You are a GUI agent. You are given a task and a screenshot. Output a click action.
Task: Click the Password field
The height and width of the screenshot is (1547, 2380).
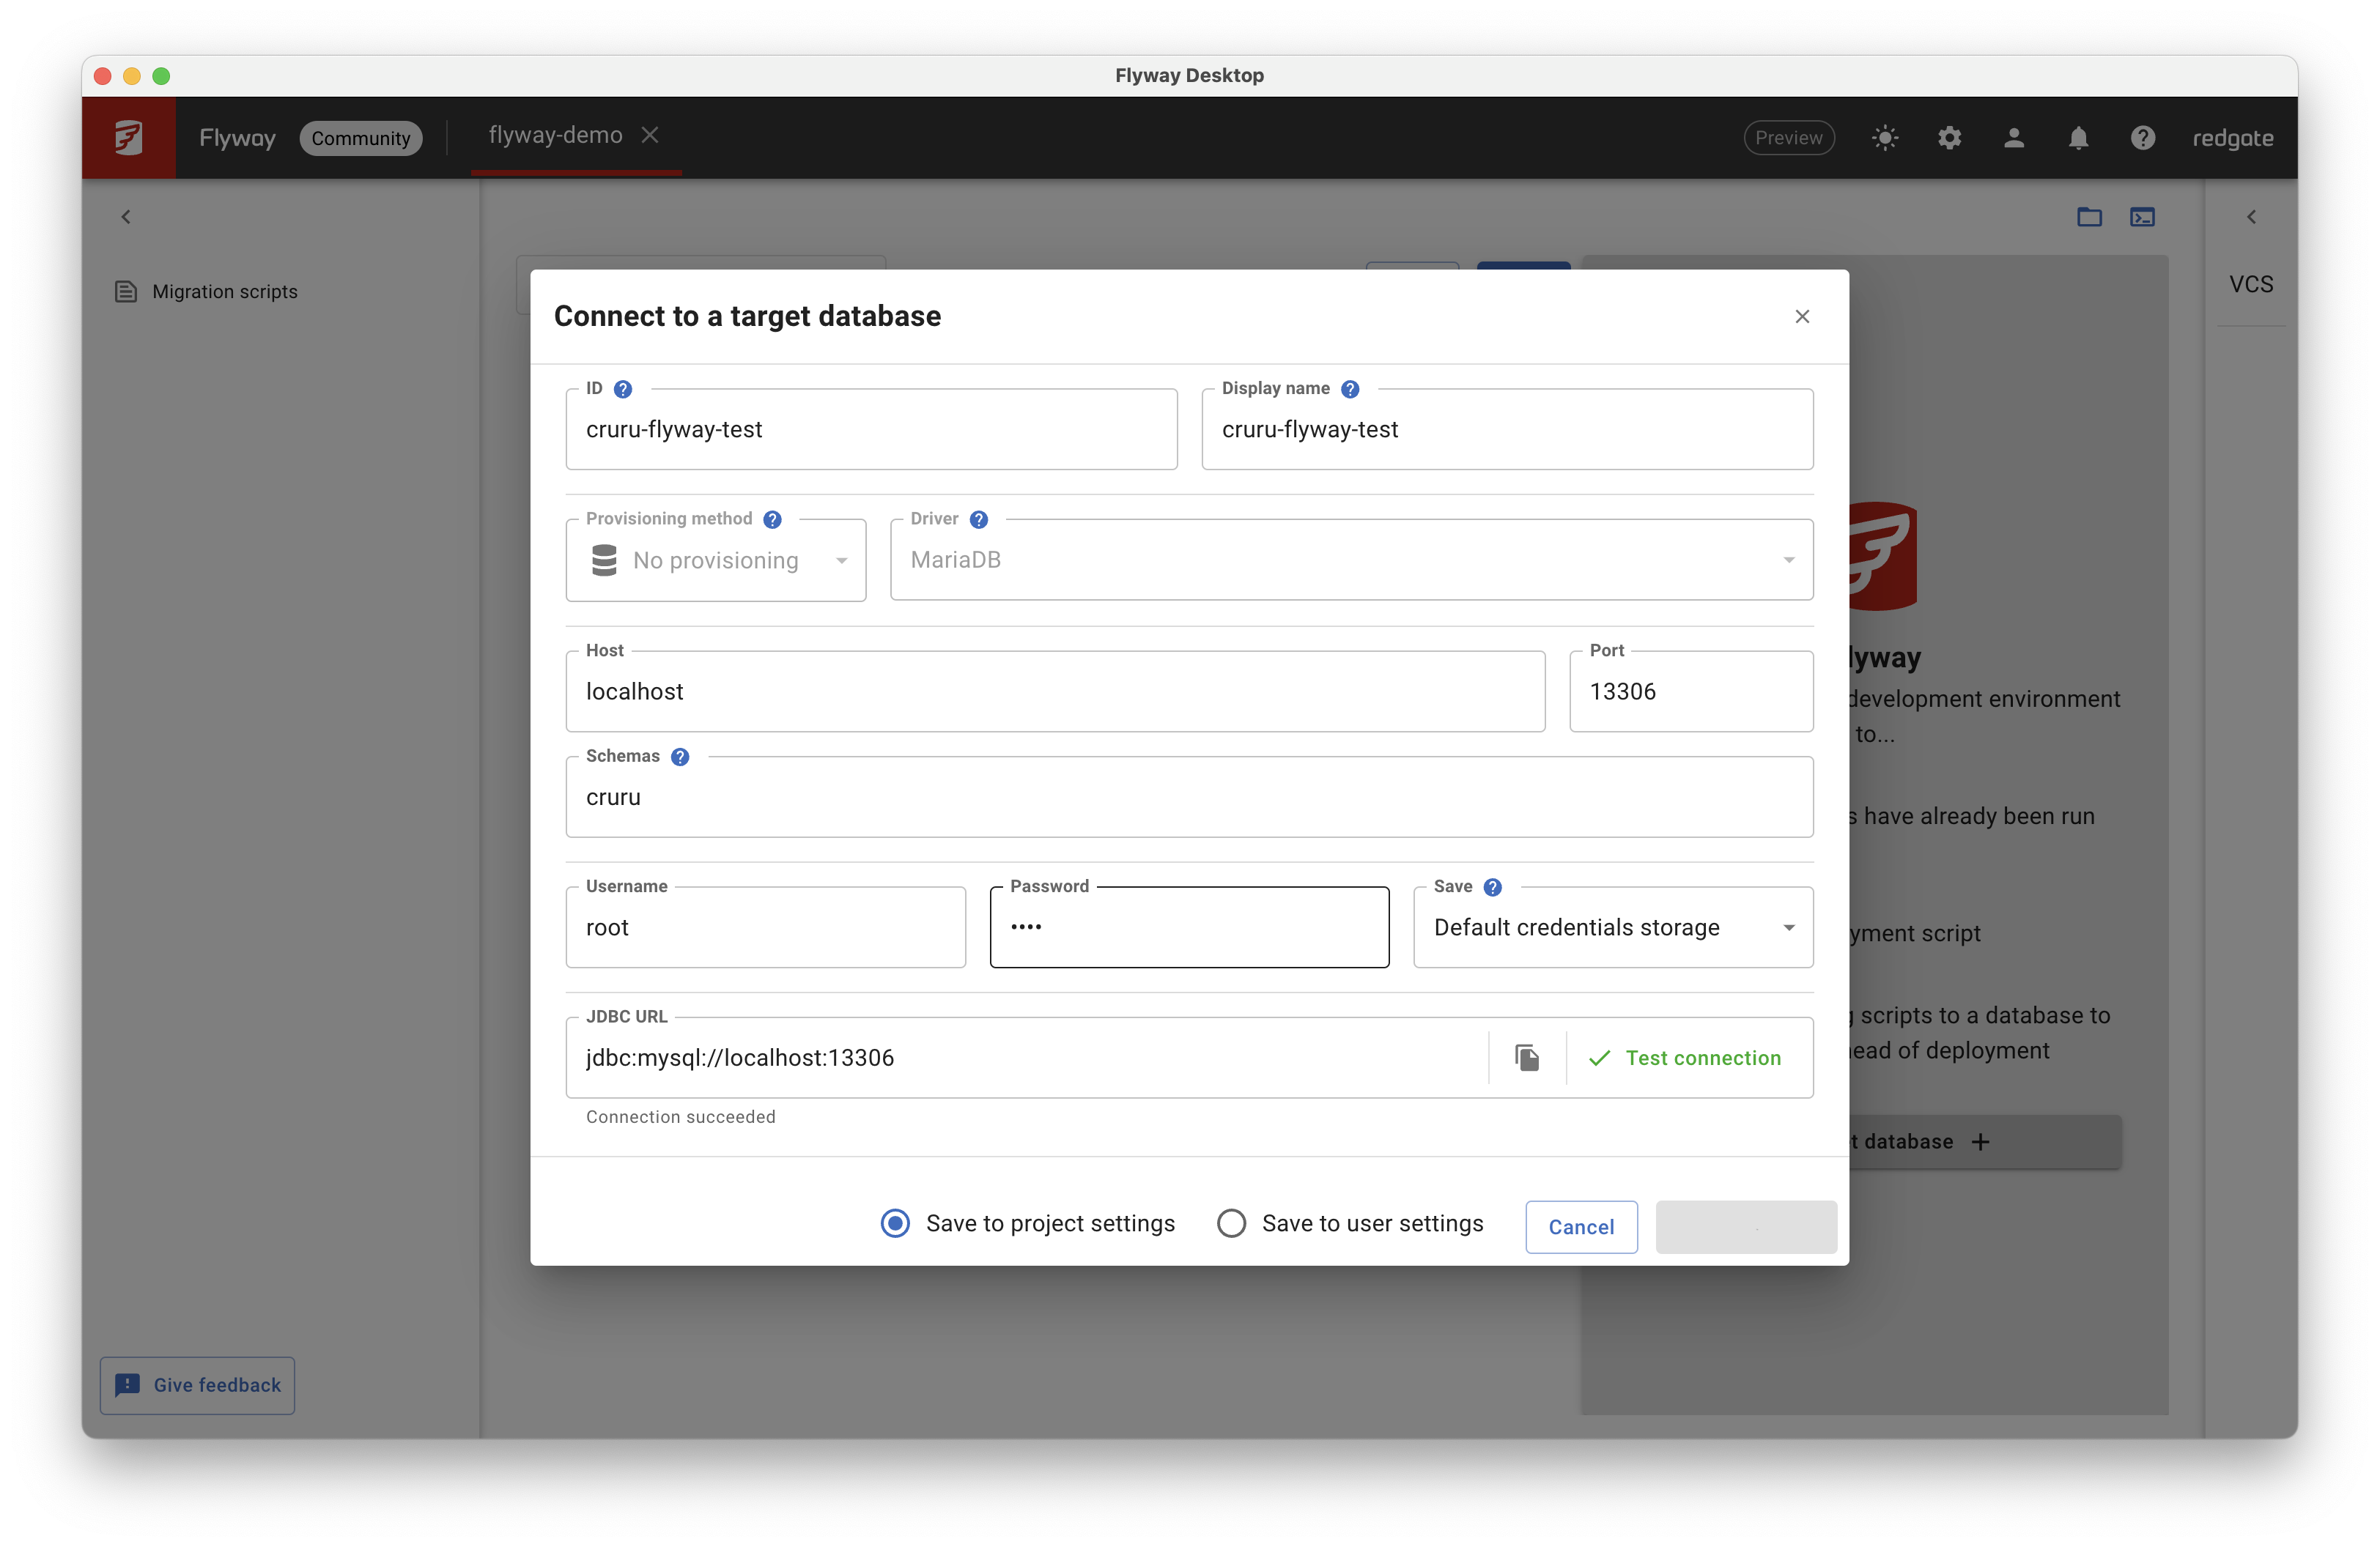tap(1189, 928)
